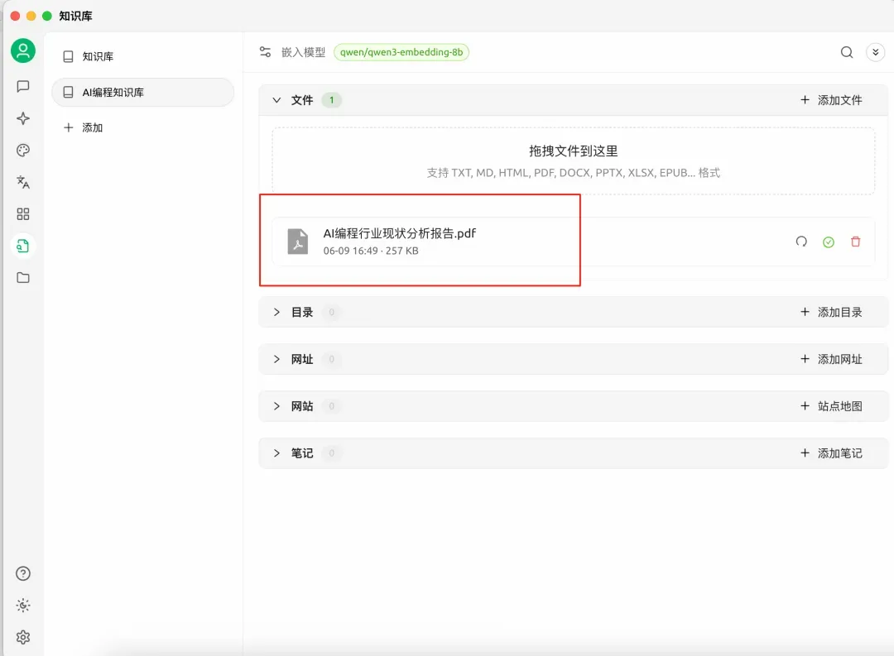Select the AI编程知识库 list item
Image resolution: width=894 pixels, height=656 pixels.
click(x=143, y=93)
